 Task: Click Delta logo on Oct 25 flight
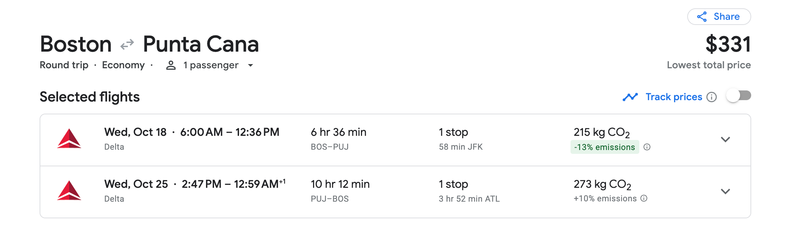tap(69, 191)
